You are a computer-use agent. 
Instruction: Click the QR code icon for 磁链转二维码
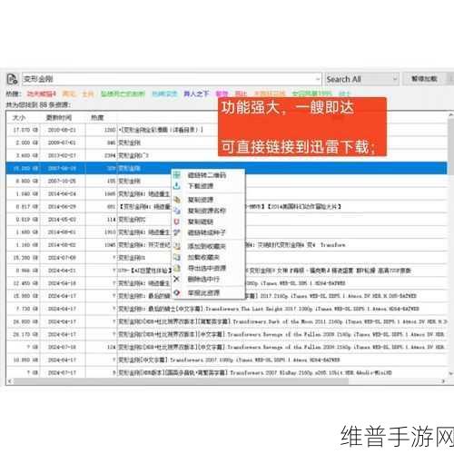pos(177,175)
